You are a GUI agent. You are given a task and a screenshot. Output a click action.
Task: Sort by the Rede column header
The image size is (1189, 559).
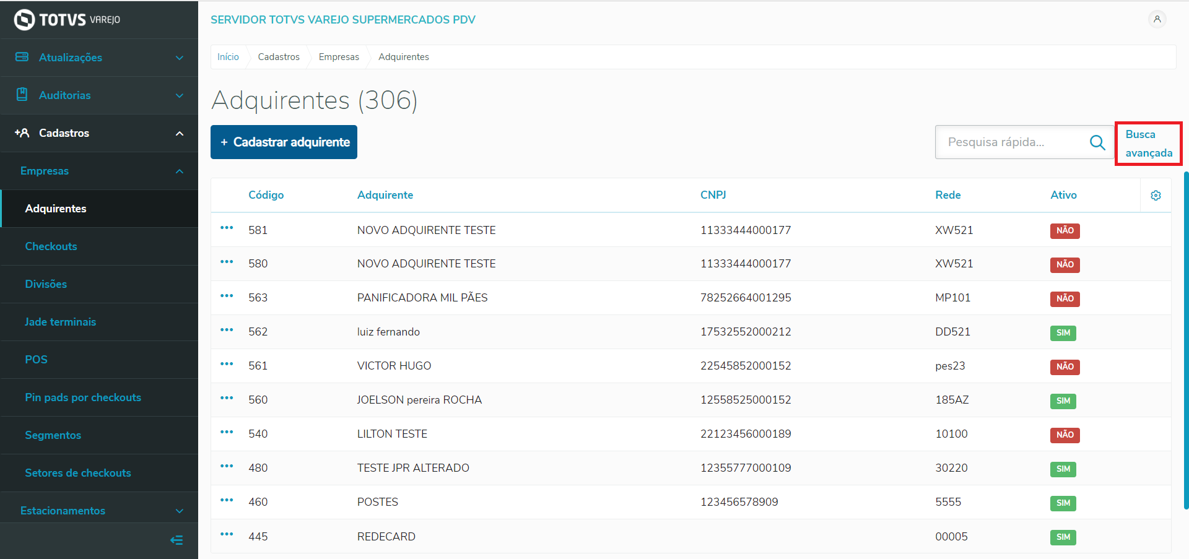(x=948, y=195)
